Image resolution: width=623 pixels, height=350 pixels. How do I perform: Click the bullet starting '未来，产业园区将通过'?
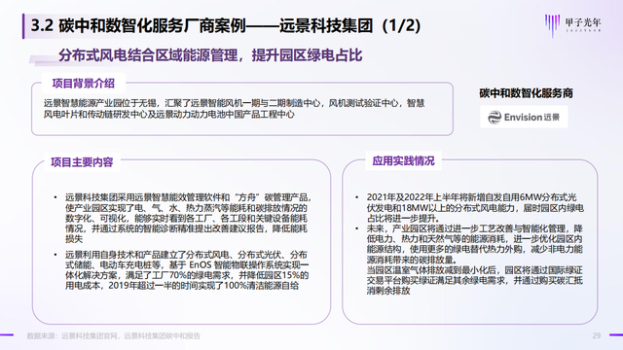(x=475, y=244)
